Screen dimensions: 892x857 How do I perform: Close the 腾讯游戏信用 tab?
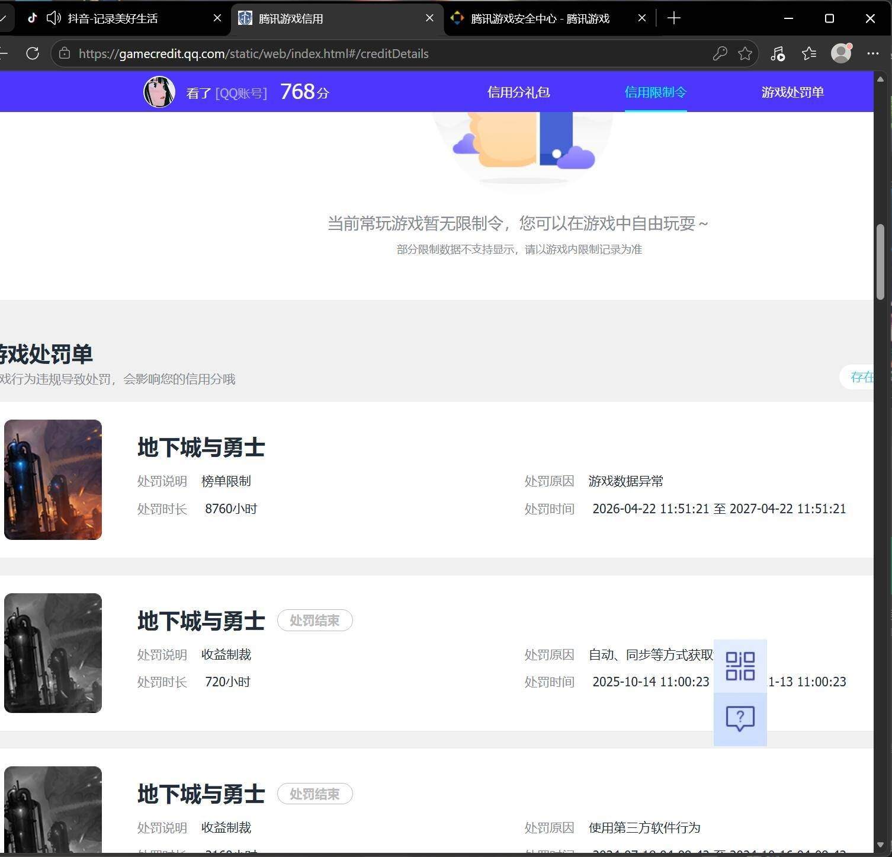430,18
